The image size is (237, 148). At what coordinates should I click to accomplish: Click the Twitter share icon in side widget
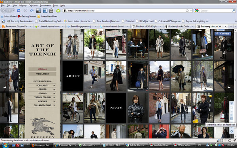pyautogui.click(x=231, y=115)
